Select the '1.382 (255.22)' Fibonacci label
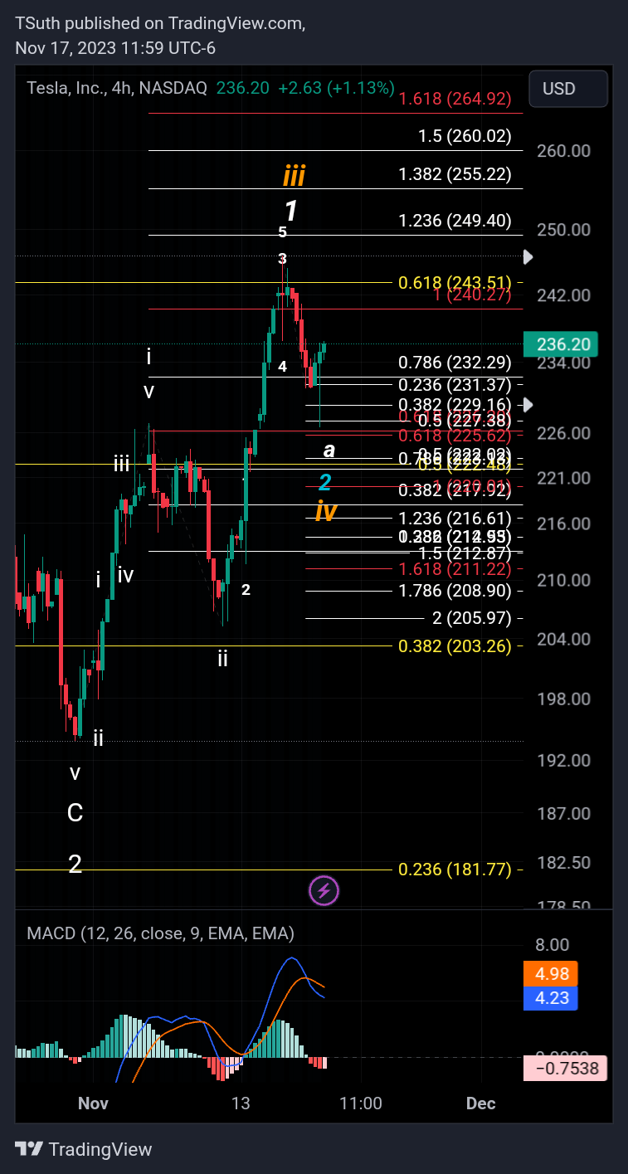Screen dimensions: 628x1174 [455, 175]
